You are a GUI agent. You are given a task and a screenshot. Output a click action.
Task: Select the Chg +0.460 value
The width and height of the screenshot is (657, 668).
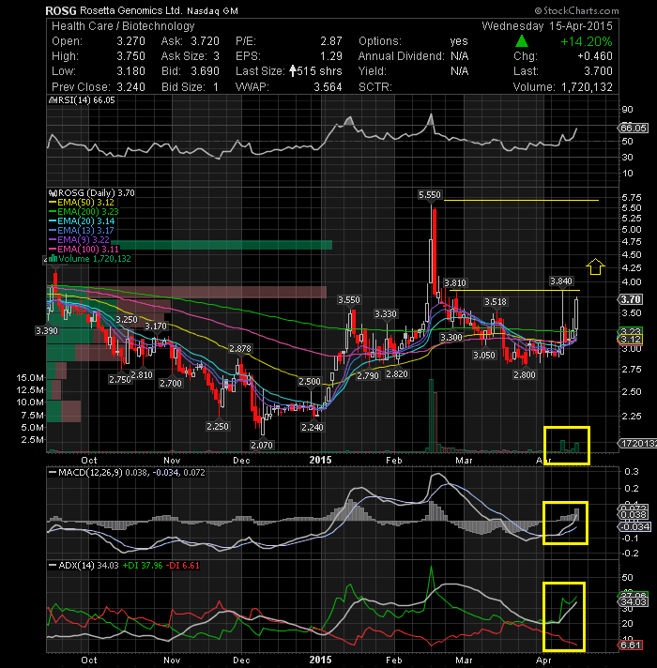595,56
